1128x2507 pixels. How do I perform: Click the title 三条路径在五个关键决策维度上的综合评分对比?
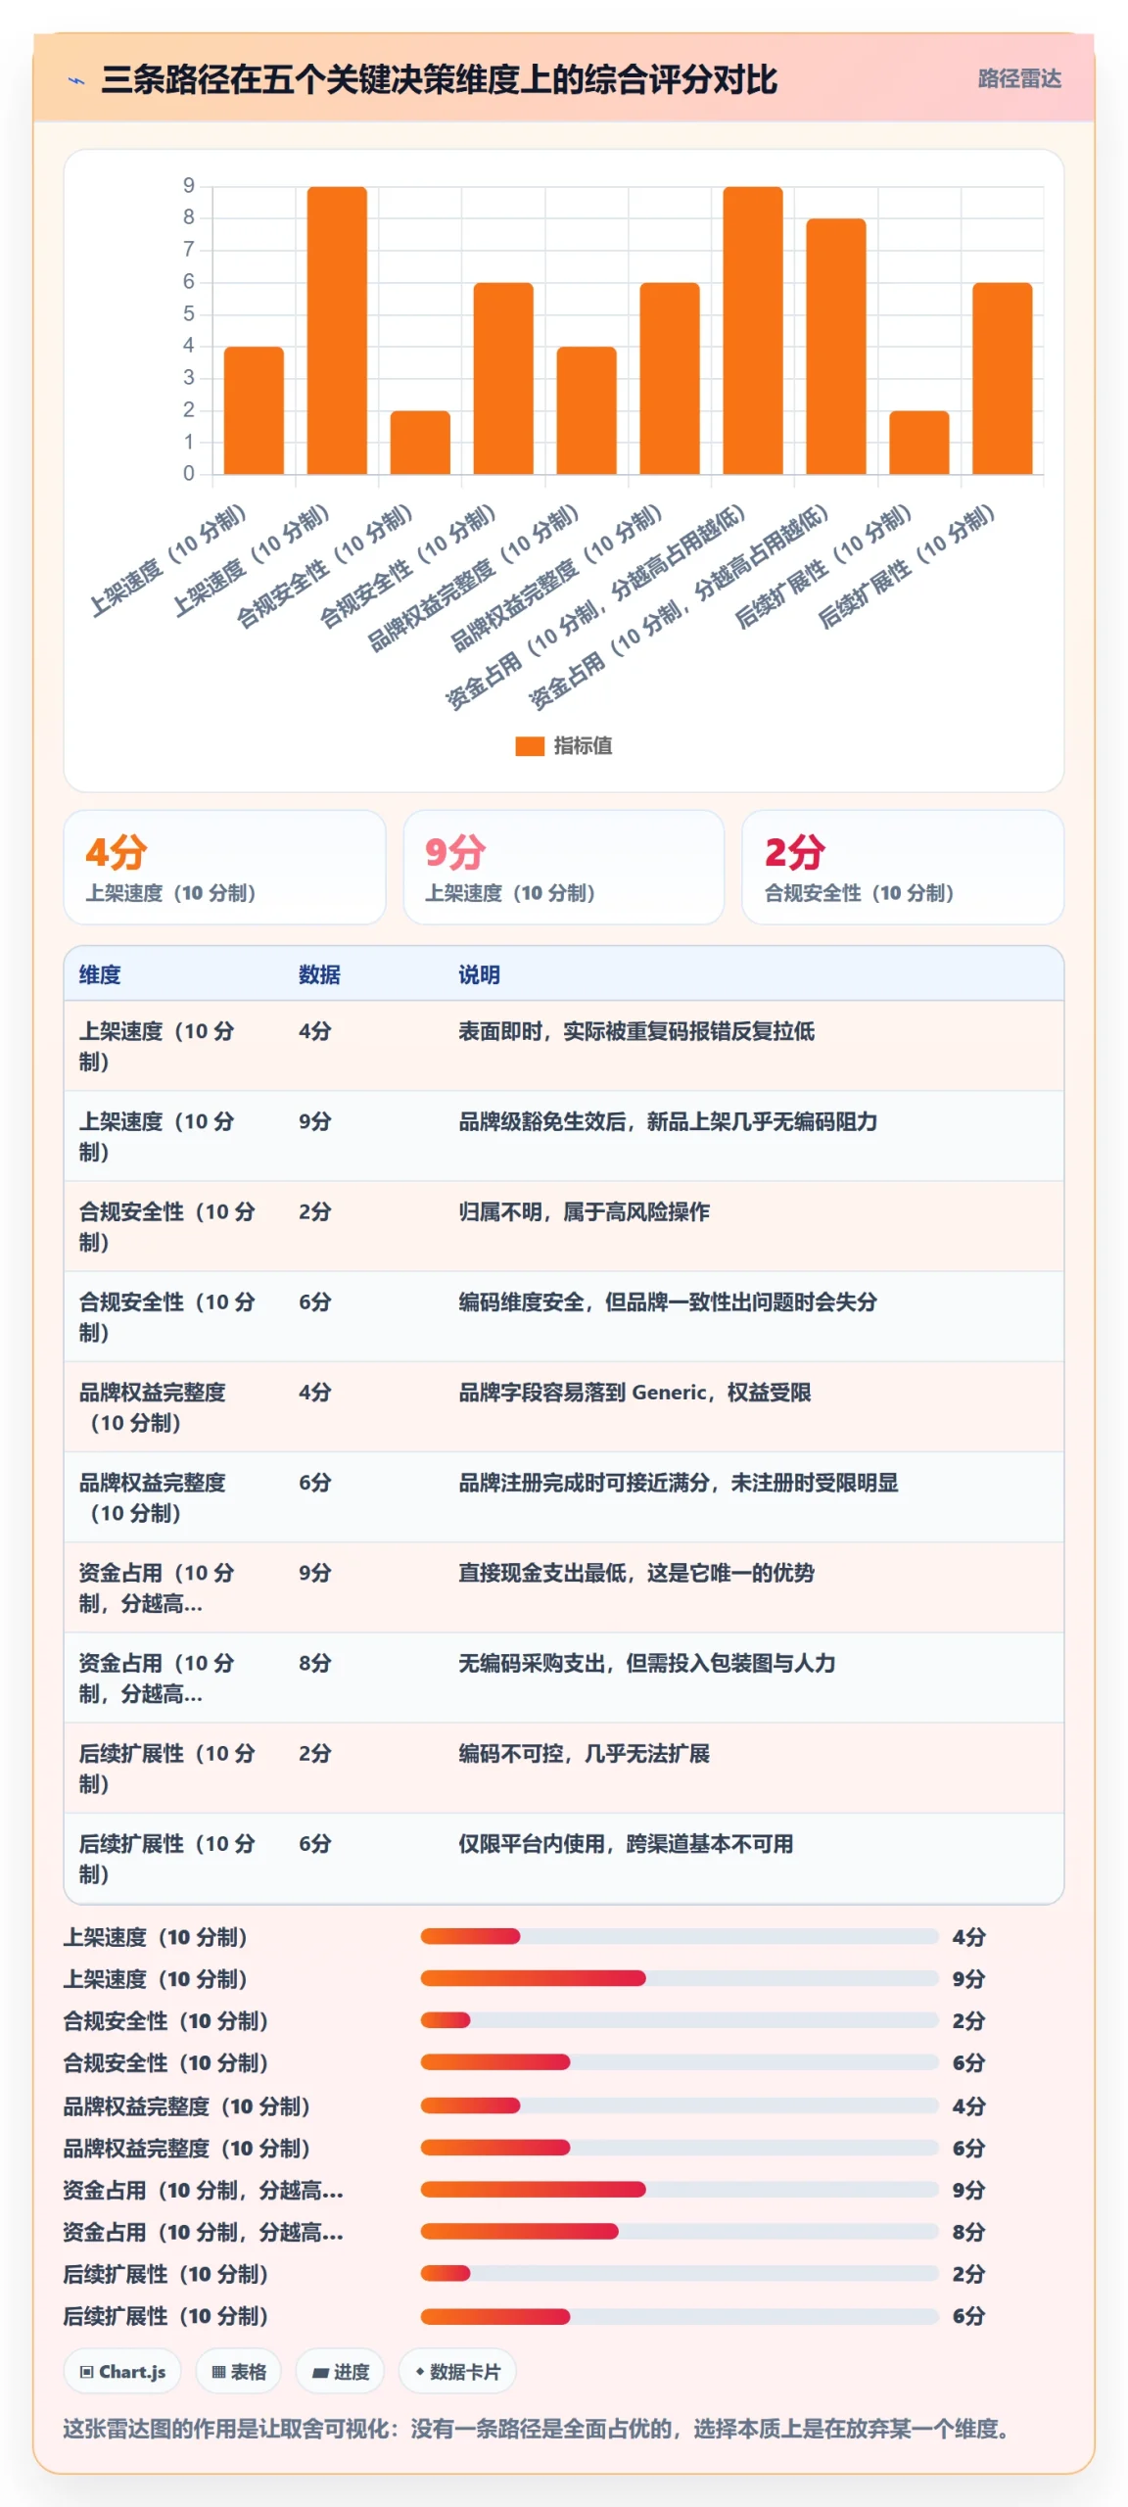pyautogui.click(x=439, y=79)
